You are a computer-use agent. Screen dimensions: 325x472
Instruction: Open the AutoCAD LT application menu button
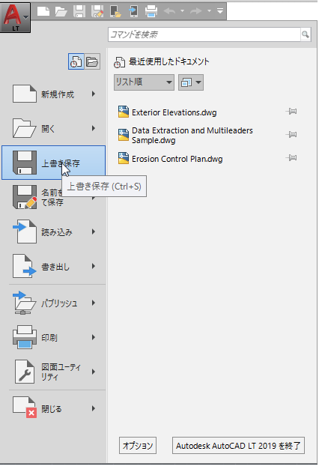pyautogui.click(x=15, y=16)
